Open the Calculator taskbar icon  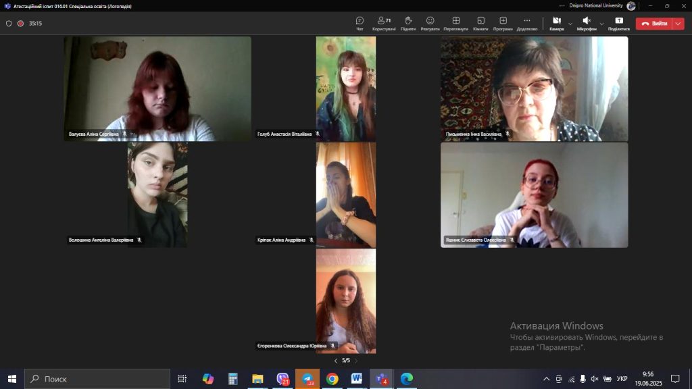tap(233, 379)
